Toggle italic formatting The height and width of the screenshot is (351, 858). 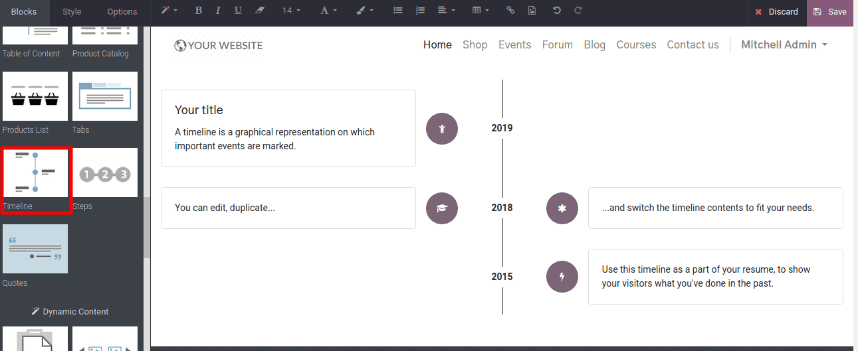pos(219,11)
